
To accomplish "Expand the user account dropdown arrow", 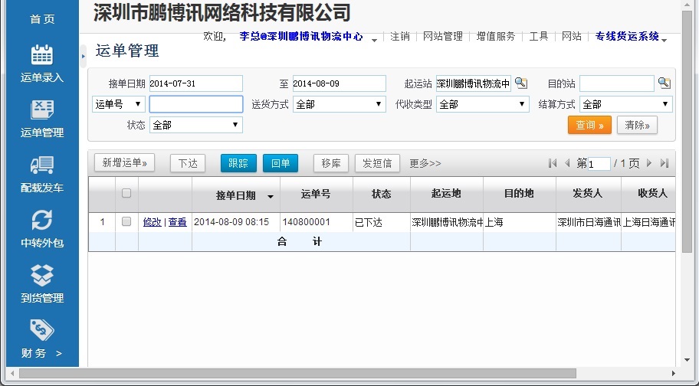I will point(375,40).
